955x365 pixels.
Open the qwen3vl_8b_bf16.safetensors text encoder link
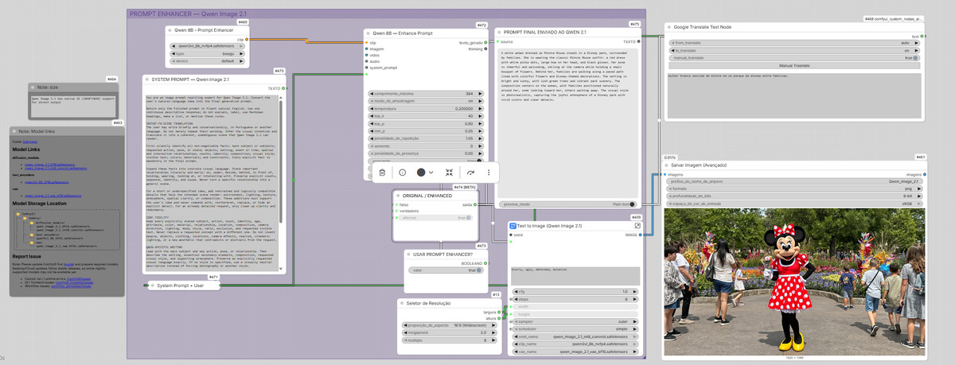[45, 182]
